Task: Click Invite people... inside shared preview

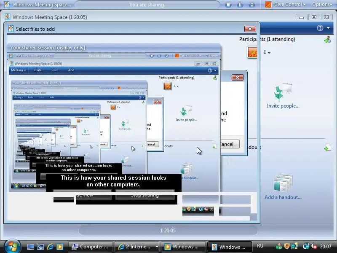Action: [187, 120]
